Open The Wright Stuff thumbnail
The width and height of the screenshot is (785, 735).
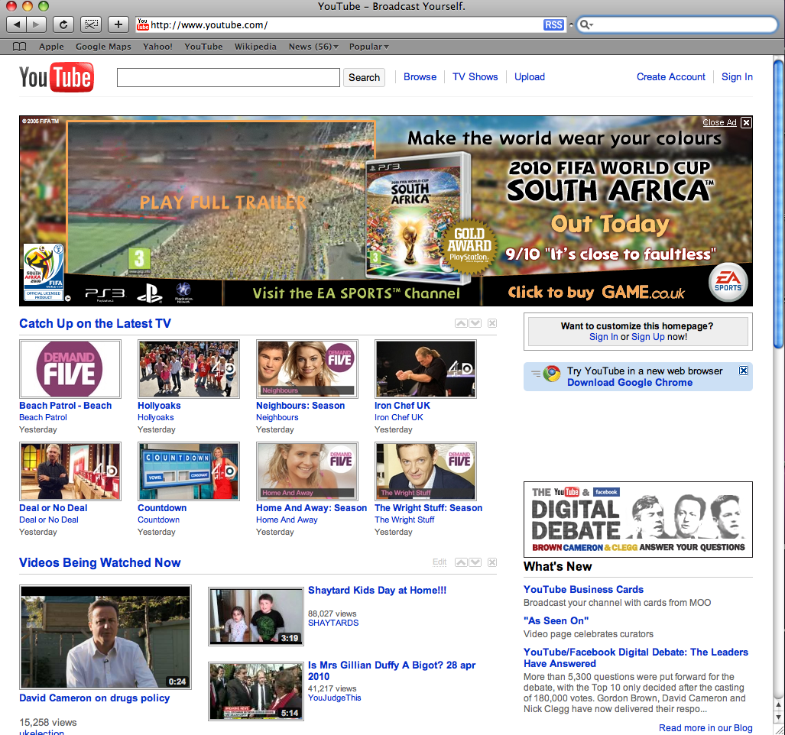pyautogui.click(x=426, y=471)
